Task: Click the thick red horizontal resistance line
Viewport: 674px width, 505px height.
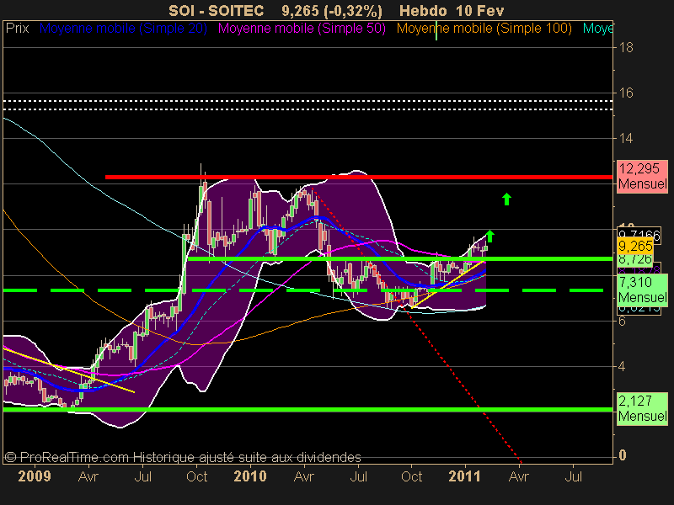Action: click(359, 177)
